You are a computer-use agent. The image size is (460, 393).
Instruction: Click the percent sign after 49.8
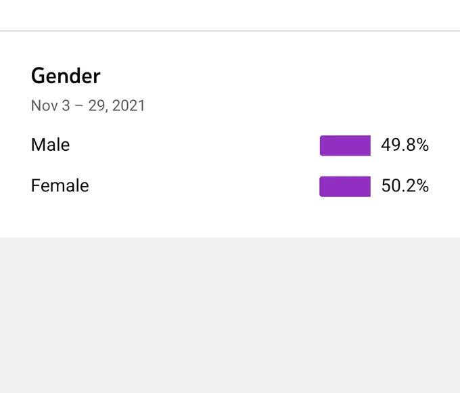[x=422, y=145]
